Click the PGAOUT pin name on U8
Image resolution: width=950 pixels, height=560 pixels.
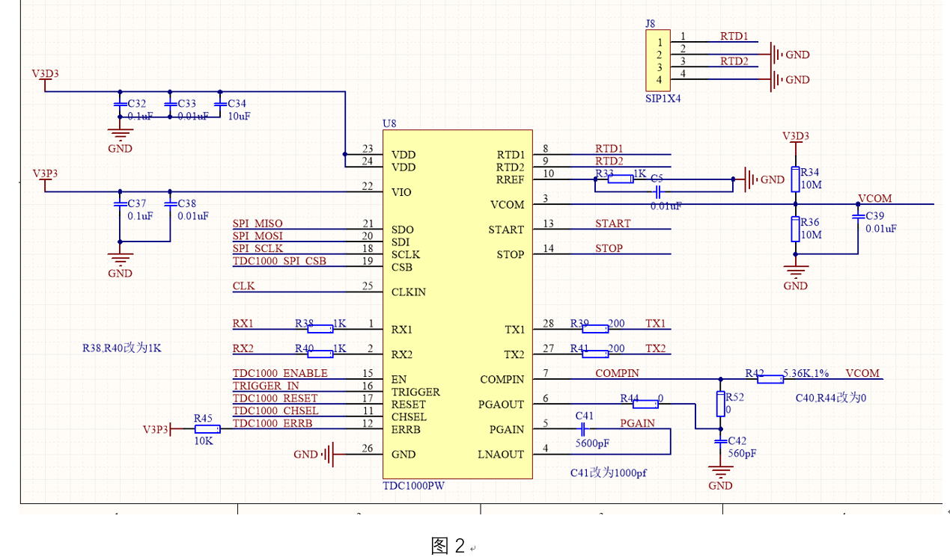(501, 404)
